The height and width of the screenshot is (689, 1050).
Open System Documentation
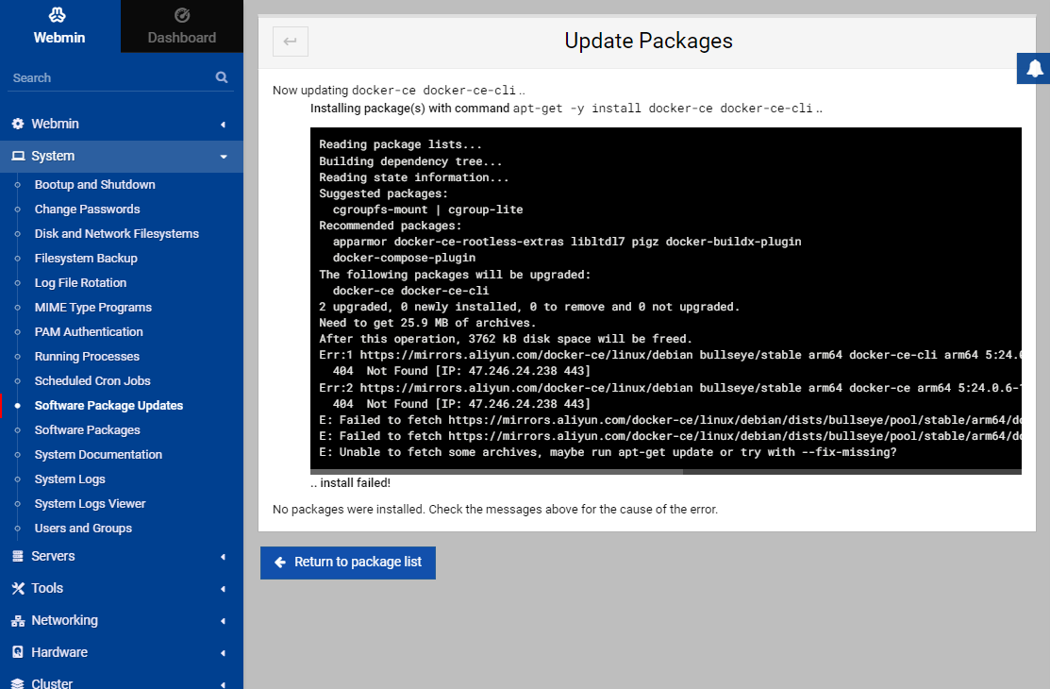click(98, 454)
